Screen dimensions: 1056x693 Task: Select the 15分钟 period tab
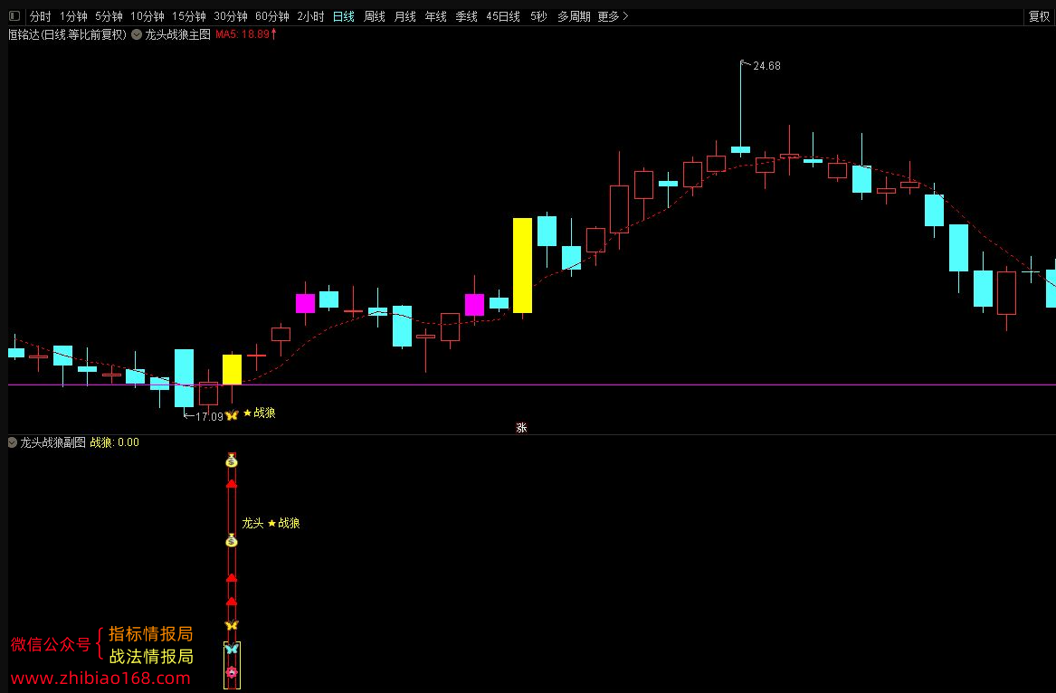(x=188, y=16)
